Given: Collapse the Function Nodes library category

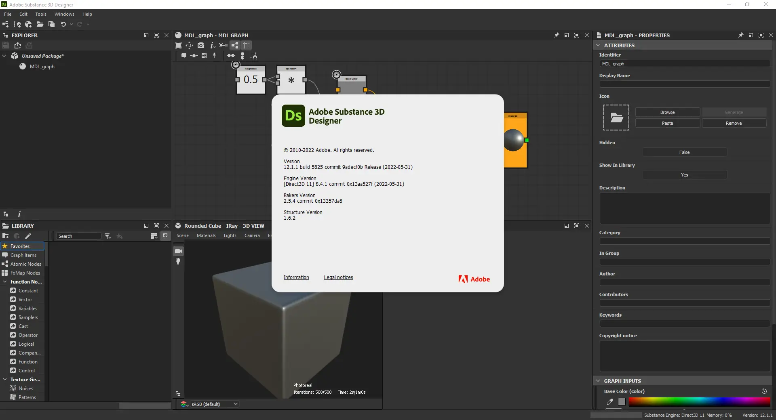Looking at the screenshot, I should point(5,282).
